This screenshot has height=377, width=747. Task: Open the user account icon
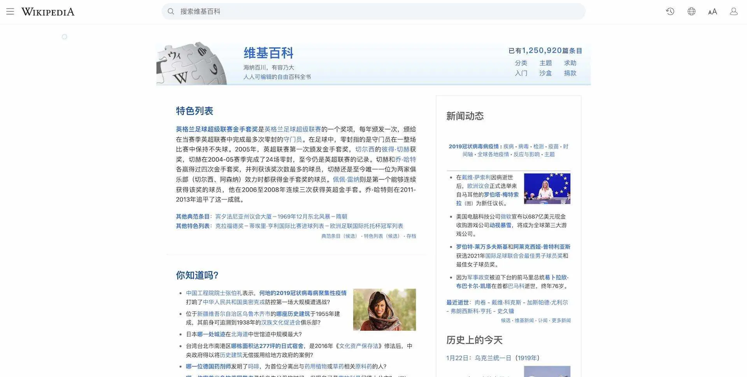click(x=733, y=11)
